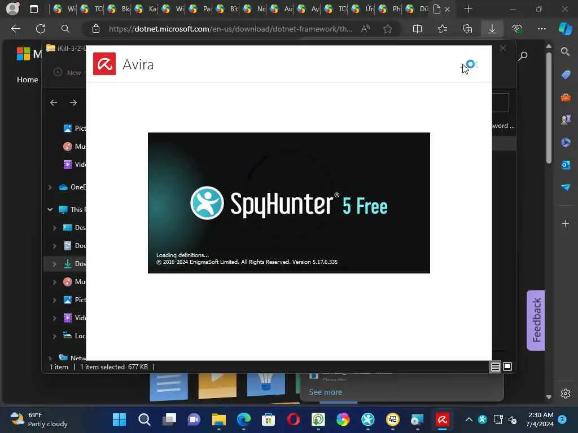Expand Local Disk node in Explorer

55,336
